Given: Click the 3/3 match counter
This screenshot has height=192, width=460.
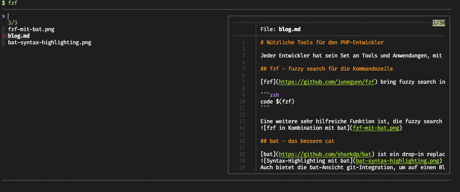Looking at the screenshot, I should pos(13,23).
